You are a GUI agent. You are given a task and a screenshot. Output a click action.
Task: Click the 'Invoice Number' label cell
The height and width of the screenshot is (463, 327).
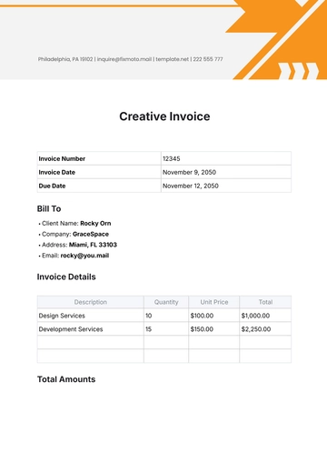click(x=99, y=158)
